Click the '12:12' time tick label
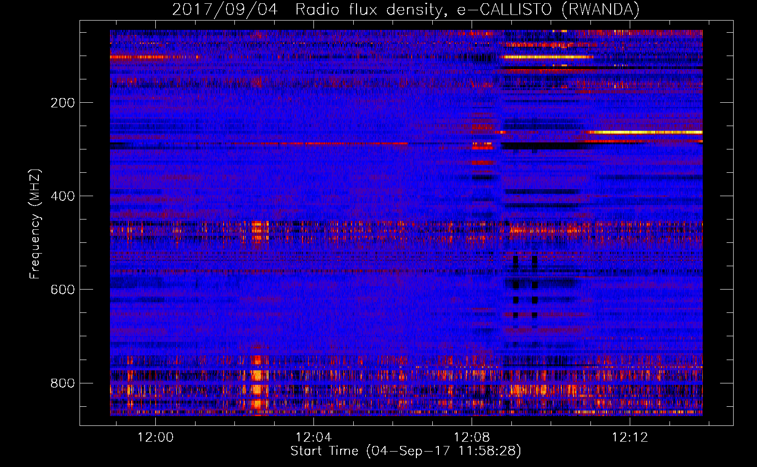Screen dimensions: 757x467 click(630, 437)
